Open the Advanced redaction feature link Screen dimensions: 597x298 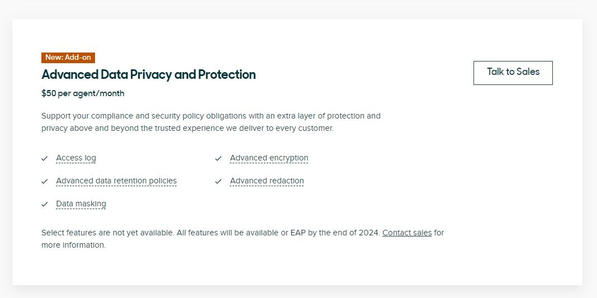tap(267, 181)
